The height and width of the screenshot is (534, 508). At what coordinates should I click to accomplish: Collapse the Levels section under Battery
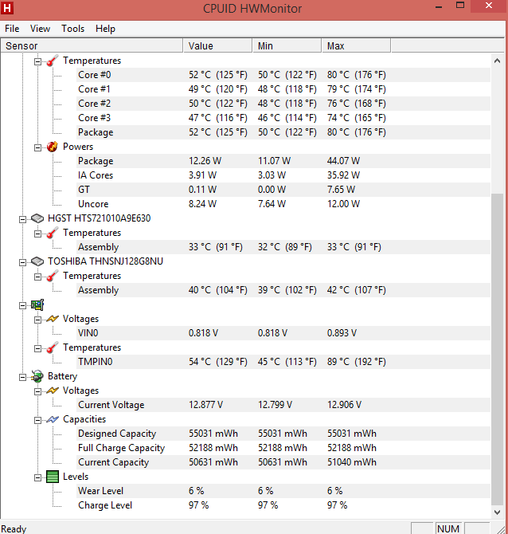[x=37, y=477]
